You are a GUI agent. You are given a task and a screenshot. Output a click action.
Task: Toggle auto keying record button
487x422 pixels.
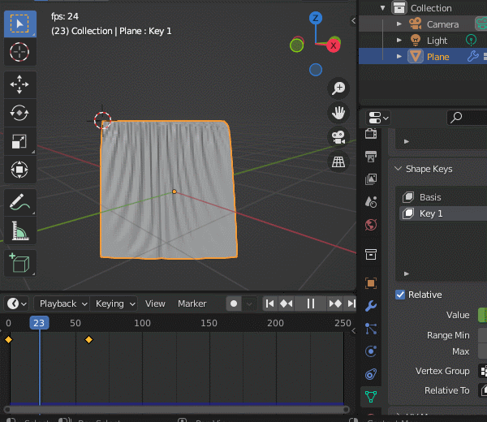pos(234,304)
